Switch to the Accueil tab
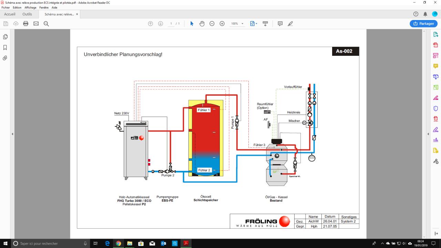The height and width of the screenshot is (248, 441). [x=10, y=14]
